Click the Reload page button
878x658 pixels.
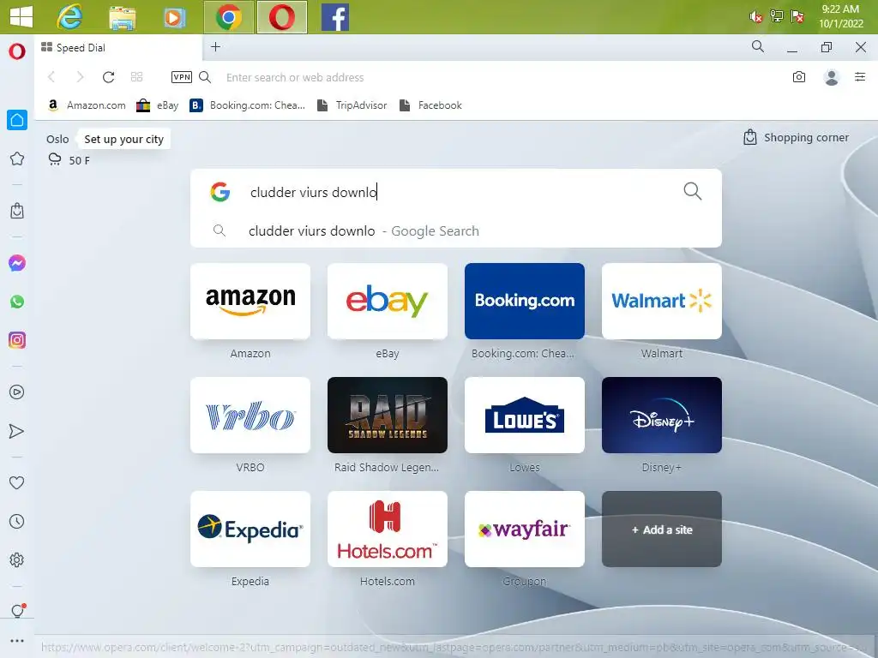(109, 77)
